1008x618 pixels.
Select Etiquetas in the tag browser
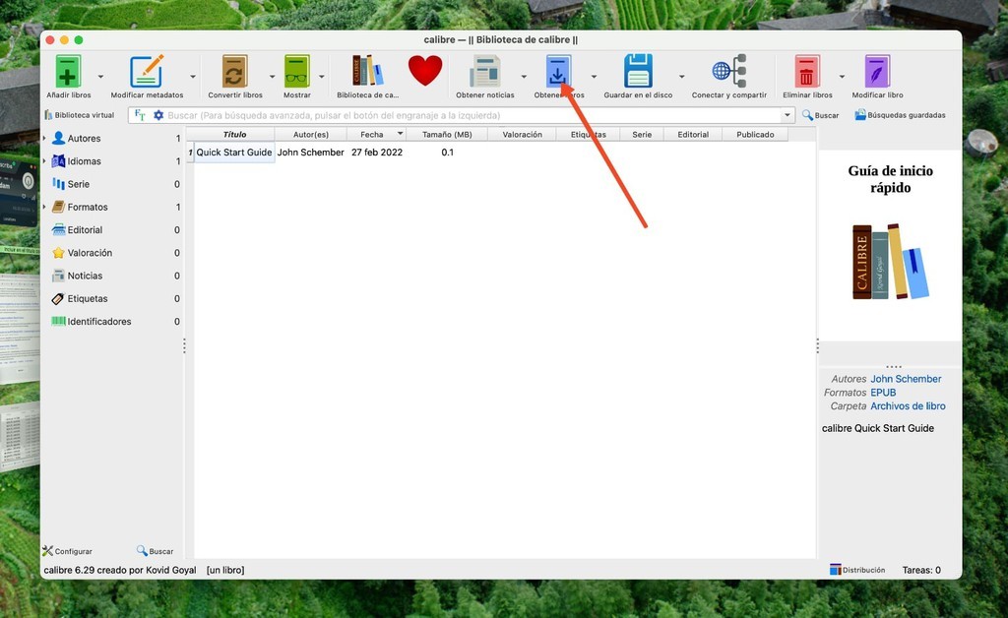pos(88,299)
